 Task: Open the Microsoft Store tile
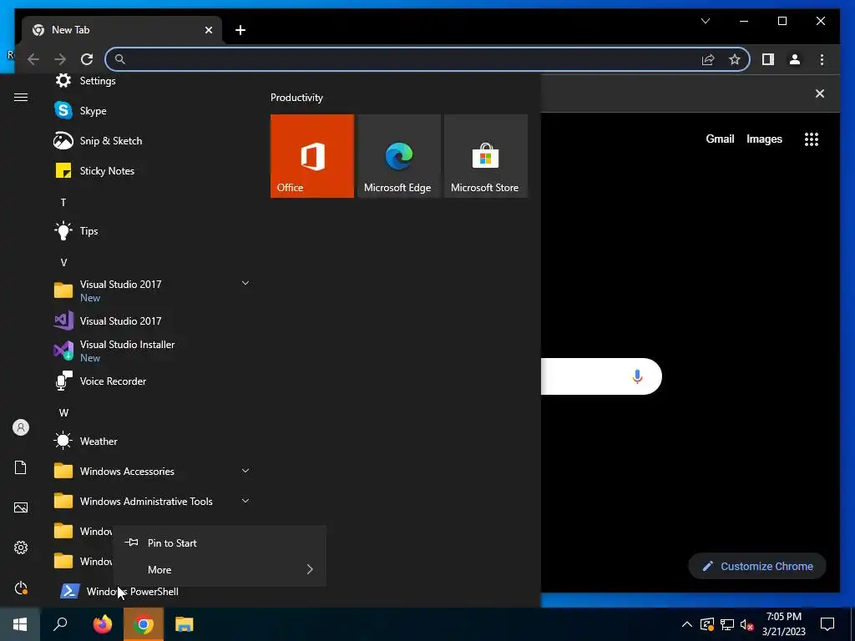click(x=486, y=156)
